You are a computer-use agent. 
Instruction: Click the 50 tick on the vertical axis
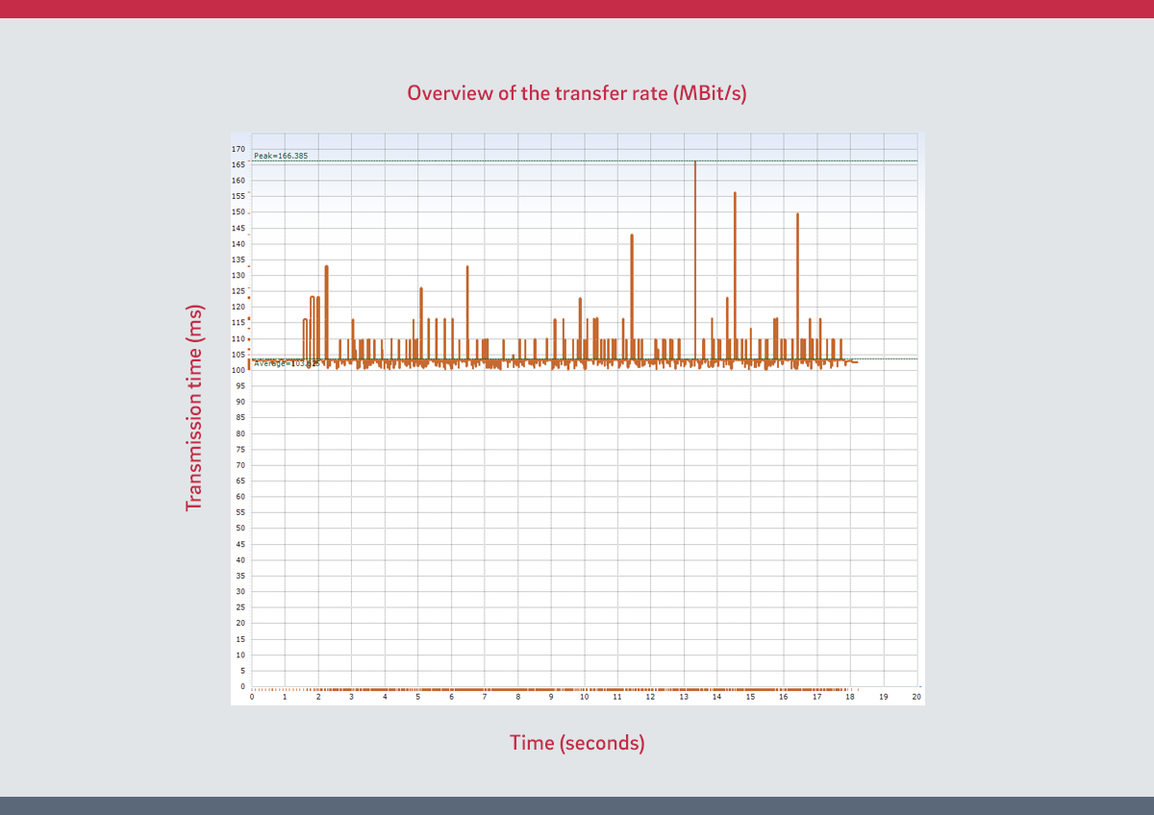pyautogui.click(x=238, y=529)
